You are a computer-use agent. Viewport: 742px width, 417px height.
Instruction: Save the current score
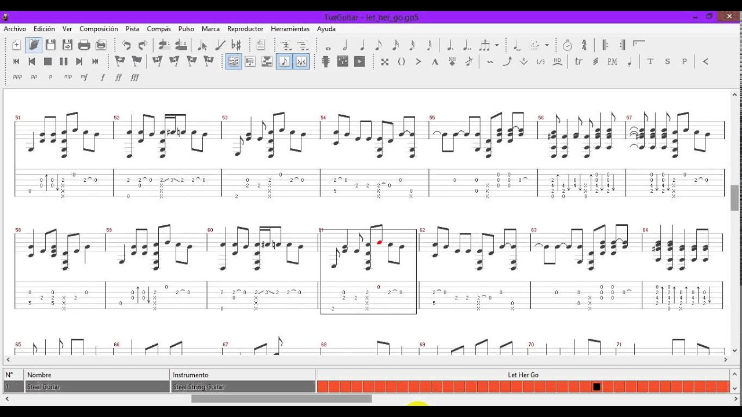(x=50, y=45)
